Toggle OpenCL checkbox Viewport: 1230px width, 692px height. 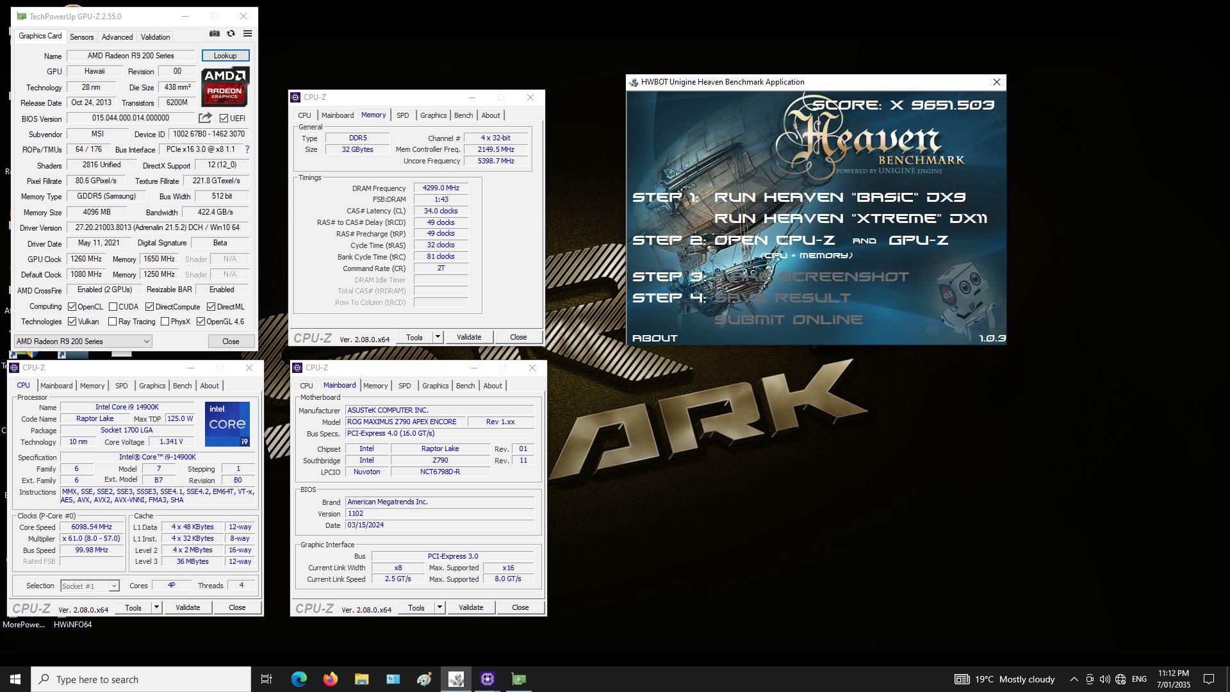click(x=72, y=307)
